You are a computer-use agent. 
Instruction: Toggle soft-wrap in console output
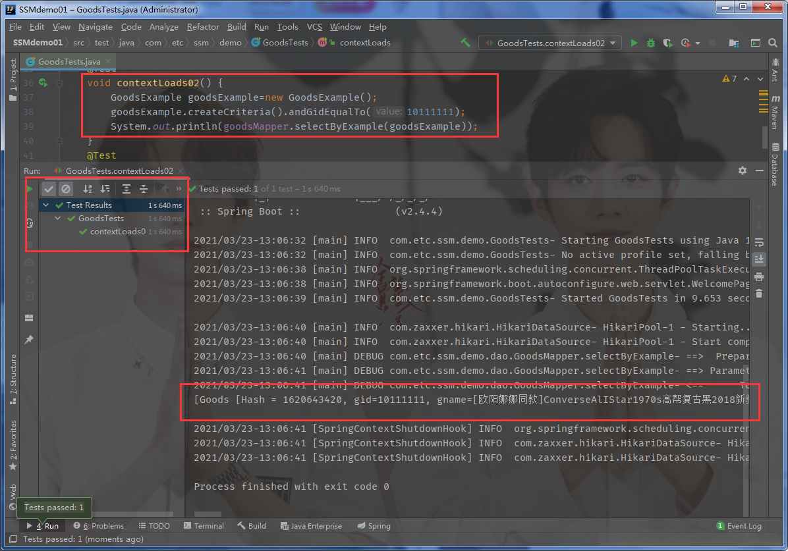[x=759, y=243]
